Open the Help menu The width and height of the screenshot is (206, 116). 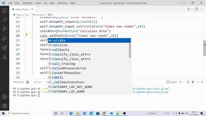click(72, 3)
